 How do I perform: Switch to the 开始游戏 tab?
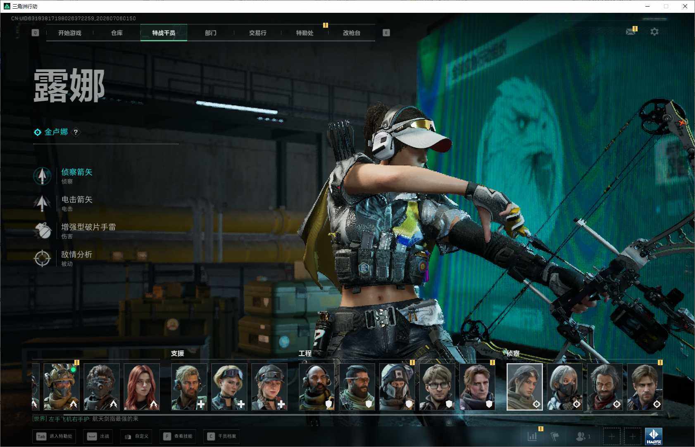click(x=70, y=33)
